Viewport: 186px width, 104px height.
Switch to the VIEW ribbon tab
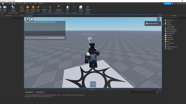pos(35,3)
